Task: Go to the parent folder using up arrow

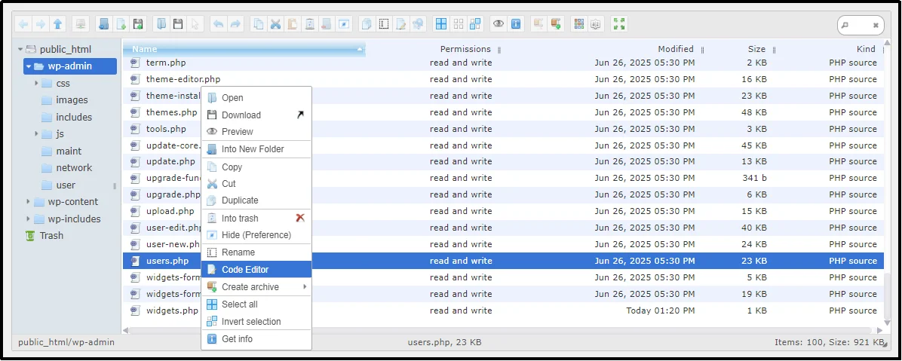Action: pyautogui.click(x=57, y=23)
